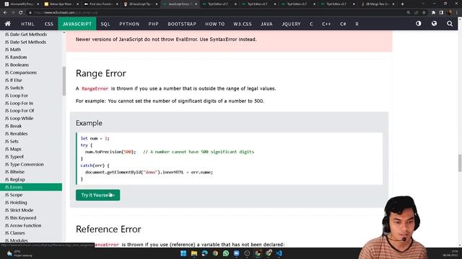
Task: Switch to 20 JavaScript Tips browser tab
Action: tap(140, 4)
